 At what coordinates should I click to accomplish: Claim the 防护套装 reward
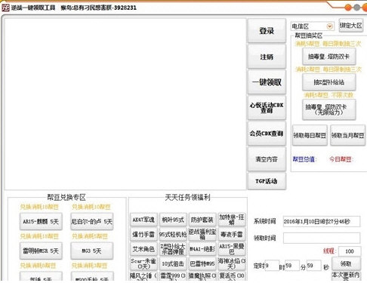[x=202, y=220]
